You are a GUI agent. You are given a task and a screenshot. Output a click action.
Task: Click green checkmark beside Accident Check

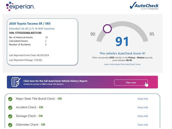click(x=10, y=107)
